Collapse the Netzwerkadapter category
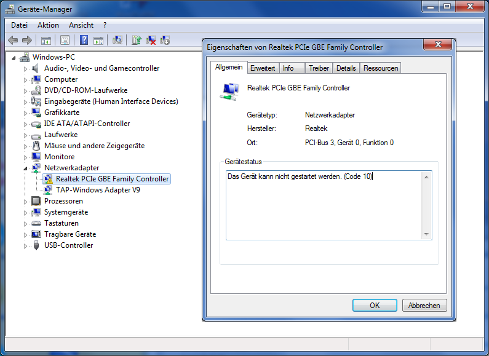The height and width of the screenshot is (356, 489). [x=26, y=168]
